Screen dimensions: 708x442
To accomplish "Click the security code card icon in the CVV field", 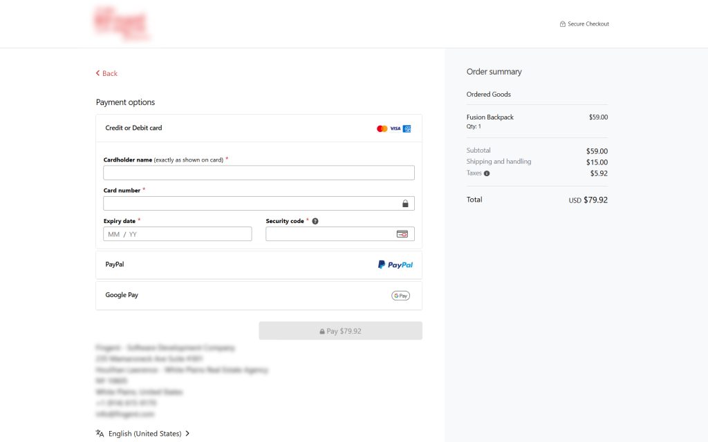I will [x=402, y=233].
